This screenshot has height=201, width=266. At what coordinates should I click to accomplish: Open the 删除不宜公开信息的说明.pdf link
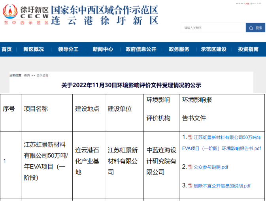coord(222,186)
